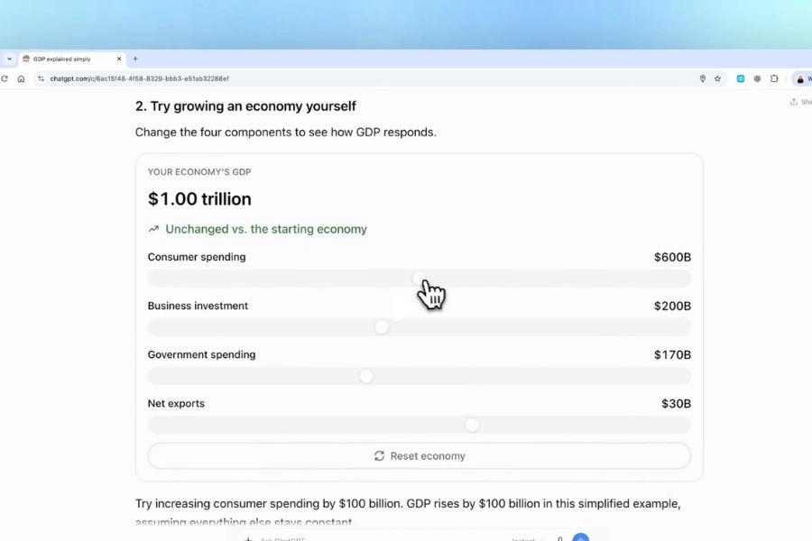The height and width of the screenshot is (541, 812).
Task: Open the browser extensions puzzle menu
Action: [774, 78]
